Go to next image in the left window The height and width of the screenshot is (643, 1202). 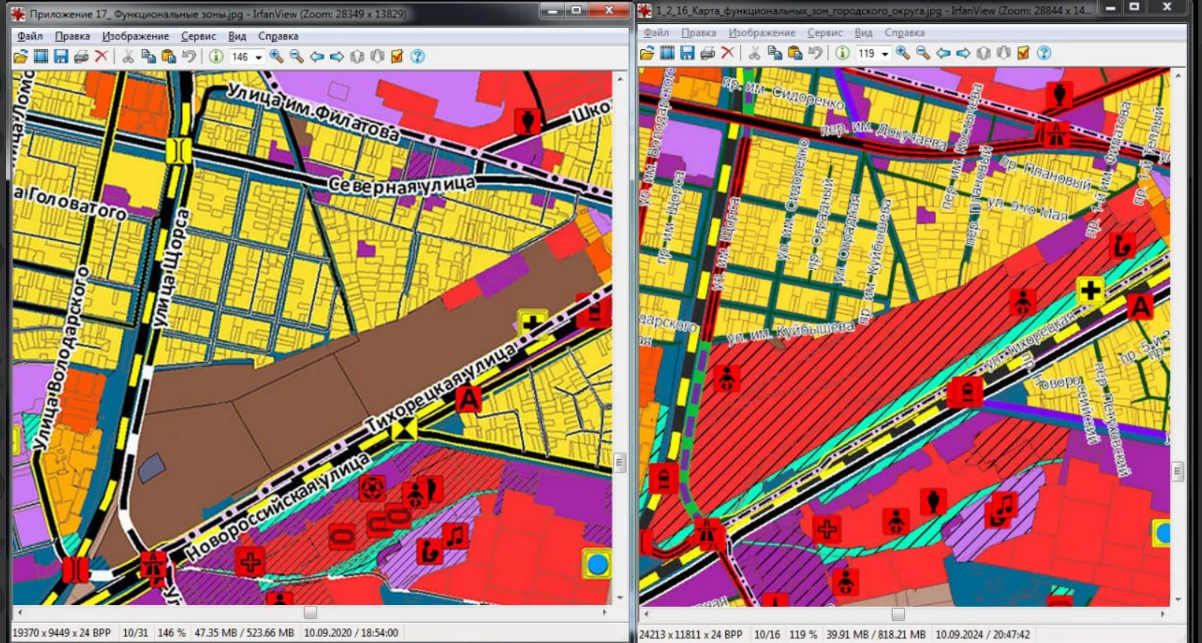(337, 57)
